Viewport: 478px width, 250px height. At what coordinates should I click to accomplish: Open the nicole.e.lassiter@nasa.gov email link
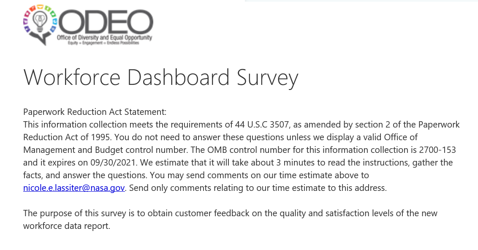point(74,188)
